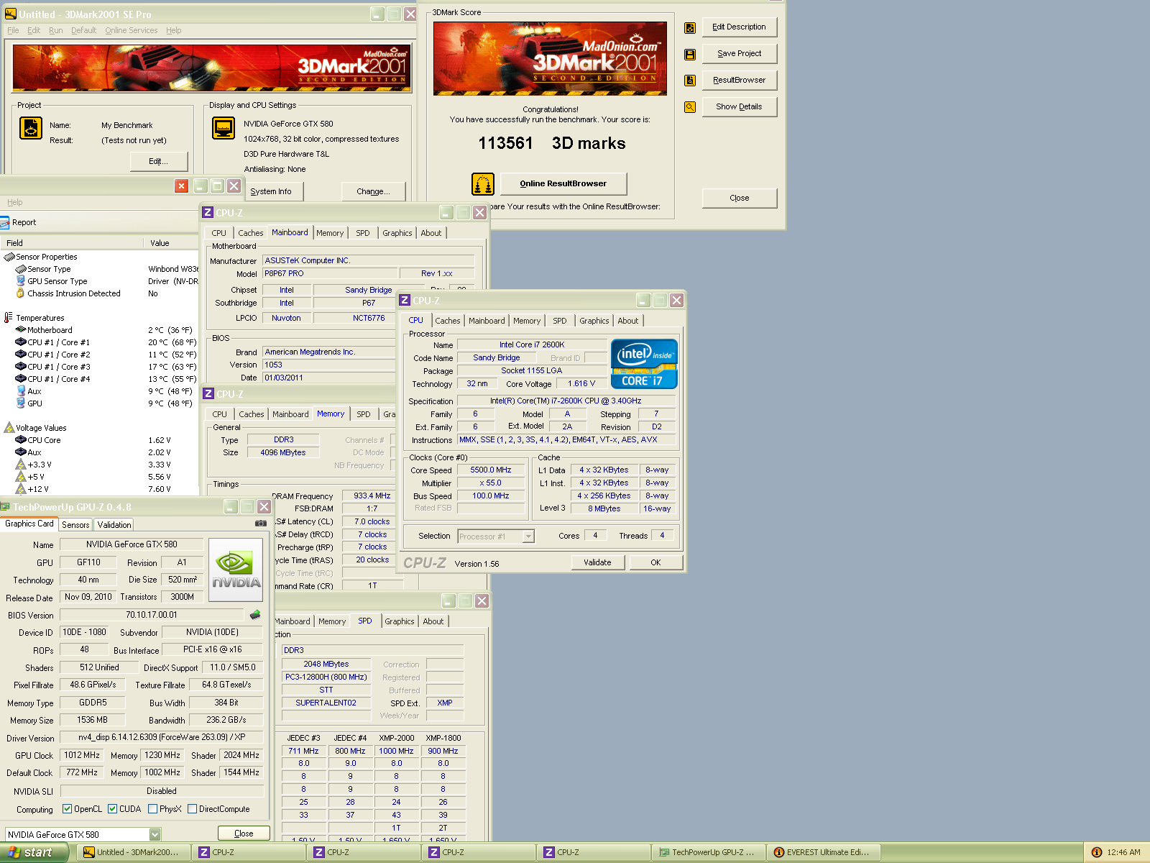Click the Change... display settings button
The width and height of the screenshot is (1150, 863).
click(373, 192)
